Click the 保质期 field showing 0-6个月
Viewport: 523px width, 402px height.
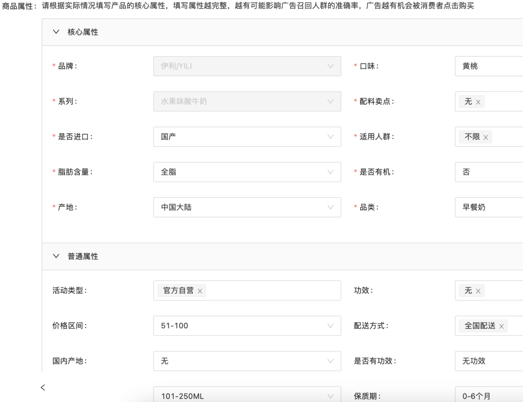489,395
